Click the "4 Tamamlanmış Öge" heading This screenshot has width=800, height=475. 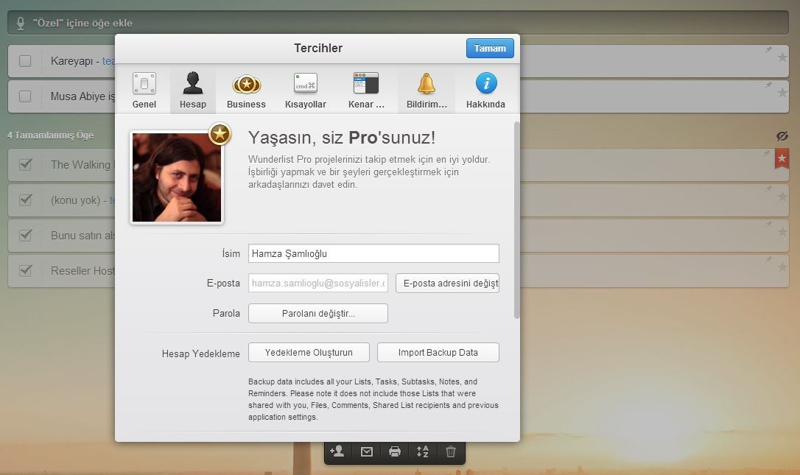(x=51, y=136)
